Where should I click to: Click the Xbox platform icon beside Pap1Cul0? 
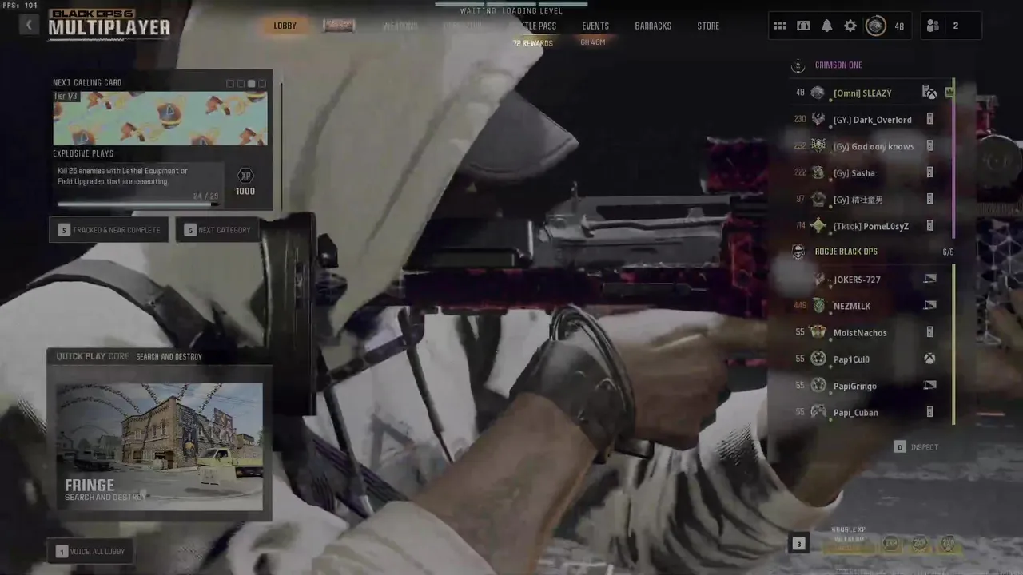[x=929, y=359]
